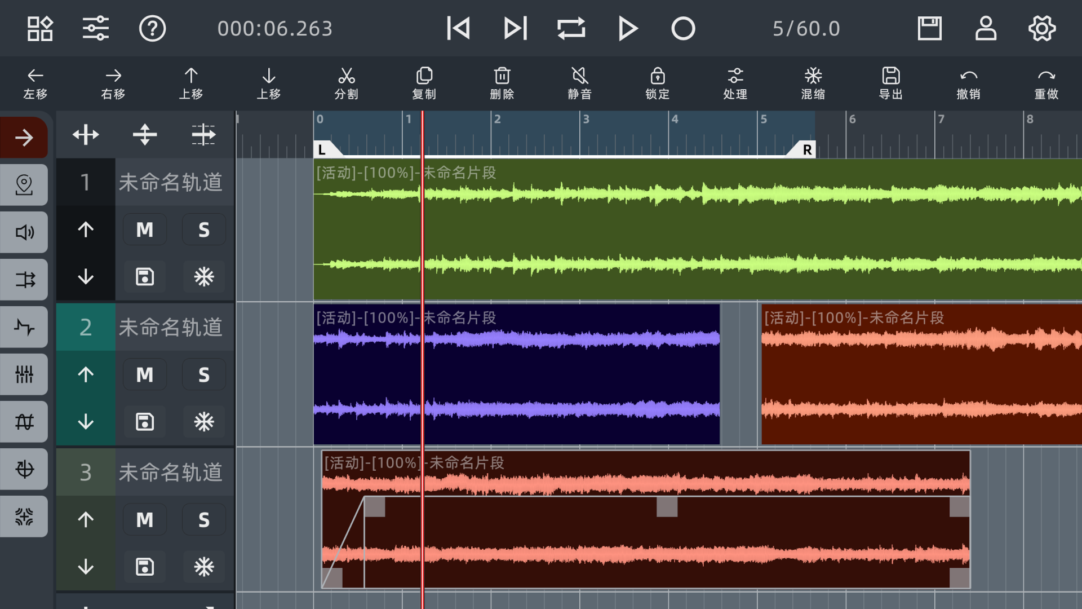Click the 复制 (copy) icon
Image resolution: width=1082 pixels, height=609 pixels.
(424, 83)
